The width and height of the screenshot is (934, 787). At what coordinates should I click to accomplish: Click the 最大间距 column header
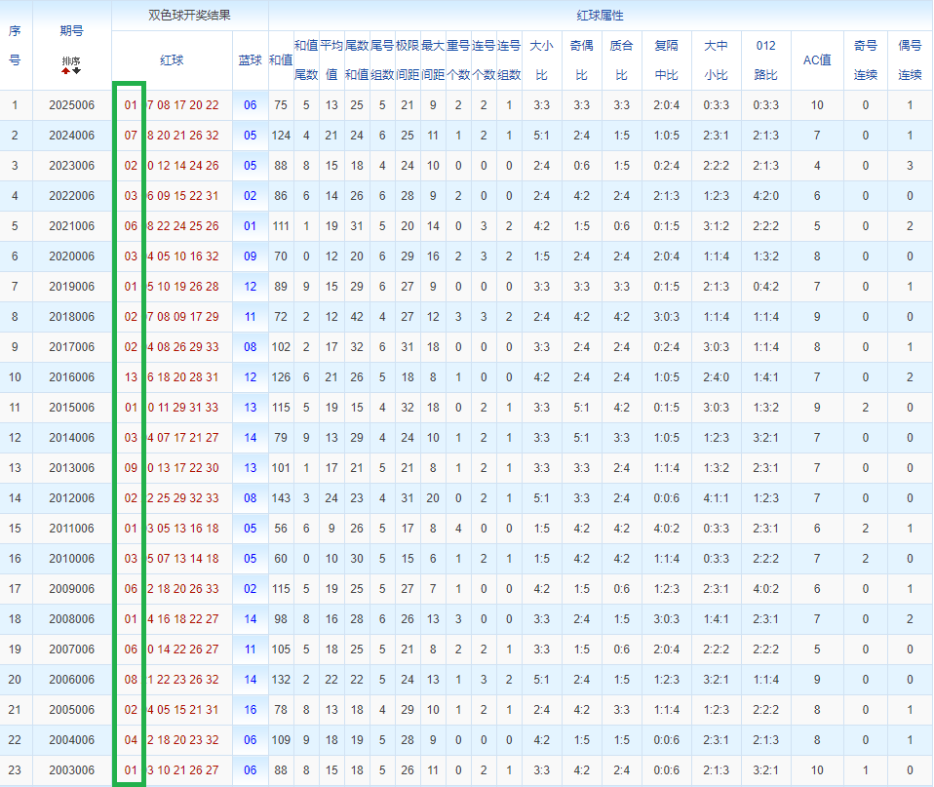[x=433, y=60]
